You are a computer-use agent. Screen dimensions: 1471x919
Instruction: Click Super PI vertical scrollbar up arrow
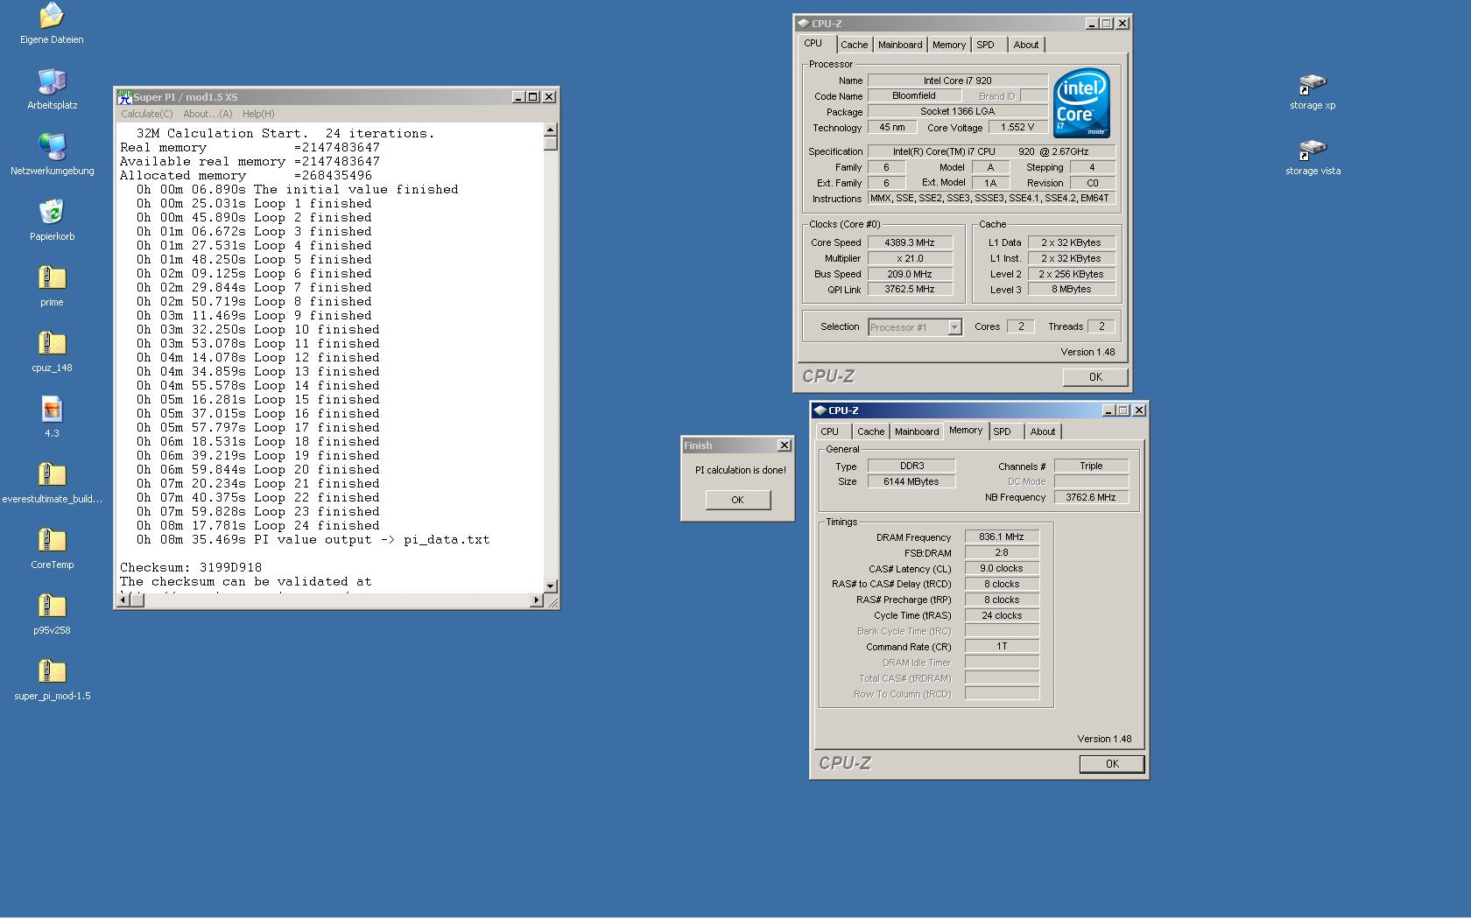point(551,130)
